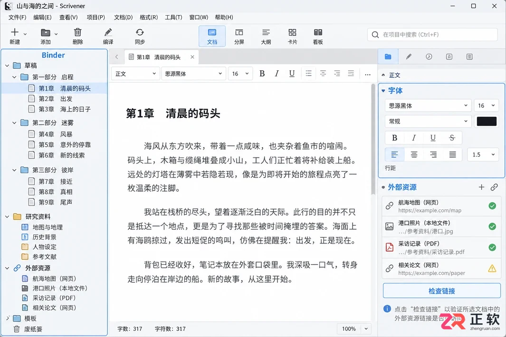506x337 pixels.
Task: Switch to 分屏 split-screen view
Action: [x=239, y=36]
